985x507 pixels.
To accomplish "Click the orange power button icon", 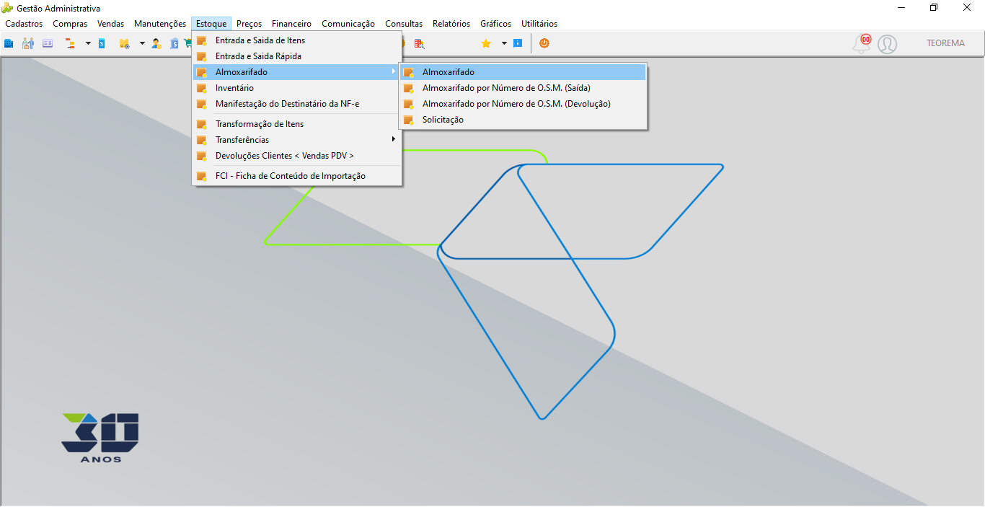I will click(544, 43).
